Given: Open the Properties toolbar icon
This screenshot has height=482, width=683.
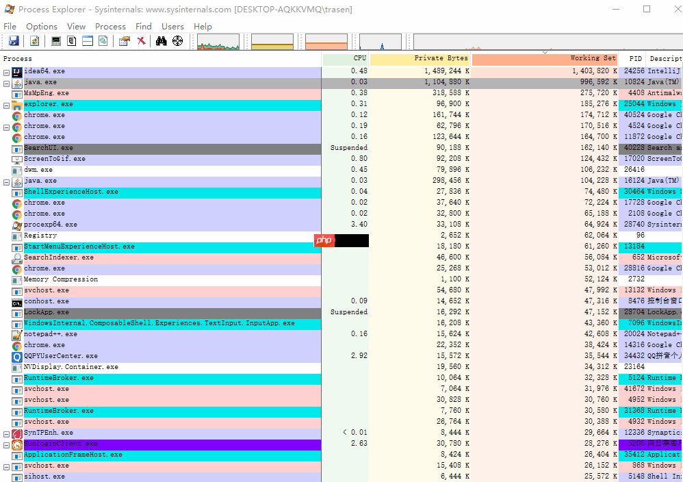Looking at the screenshot, I should (124, 41).
